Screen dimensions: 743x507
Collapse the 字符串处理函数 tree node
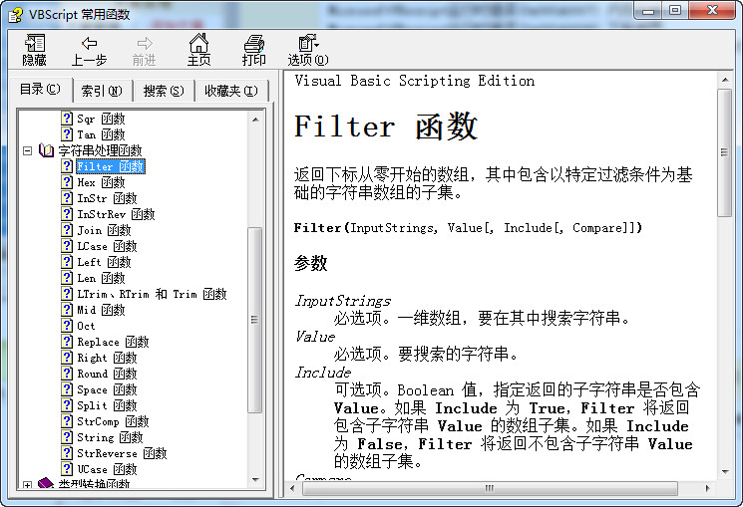[x=28, y=151]
